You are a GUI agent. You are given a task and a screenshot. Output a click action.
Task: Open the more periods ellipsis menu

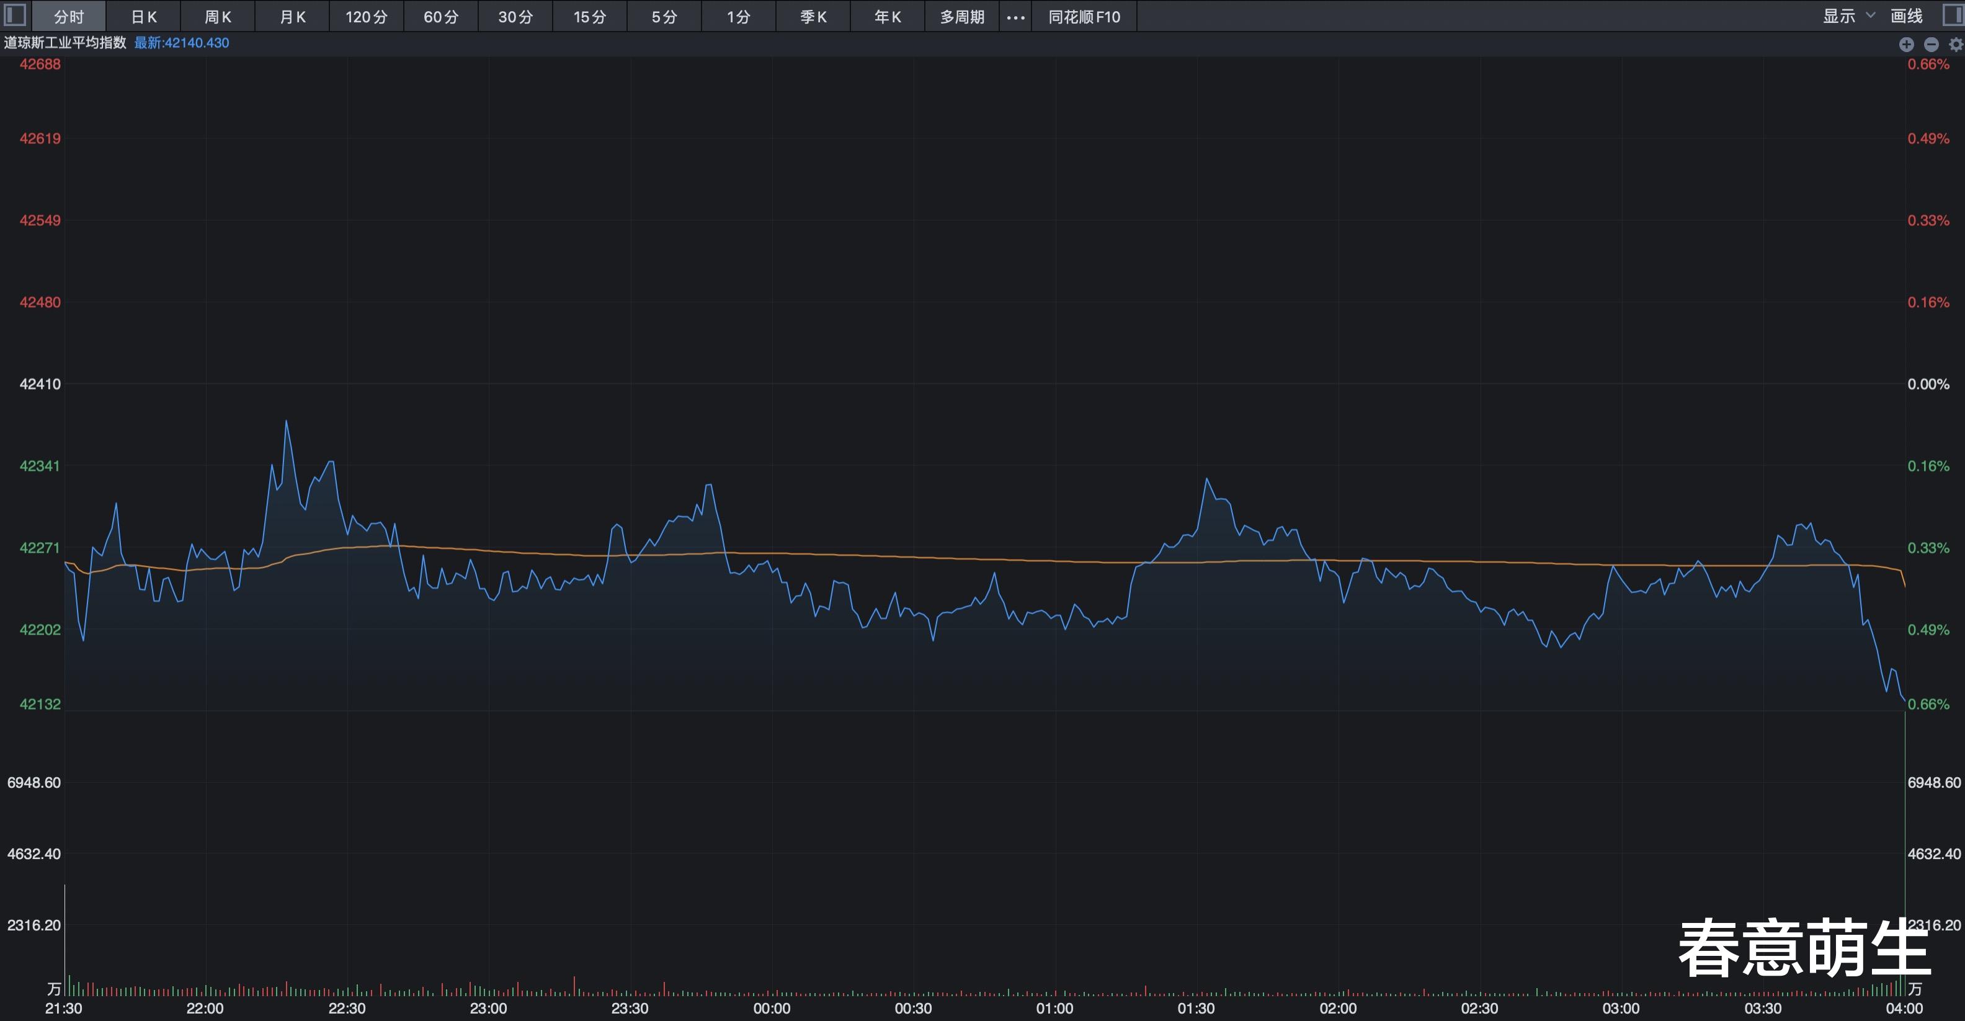(1015, 17)
